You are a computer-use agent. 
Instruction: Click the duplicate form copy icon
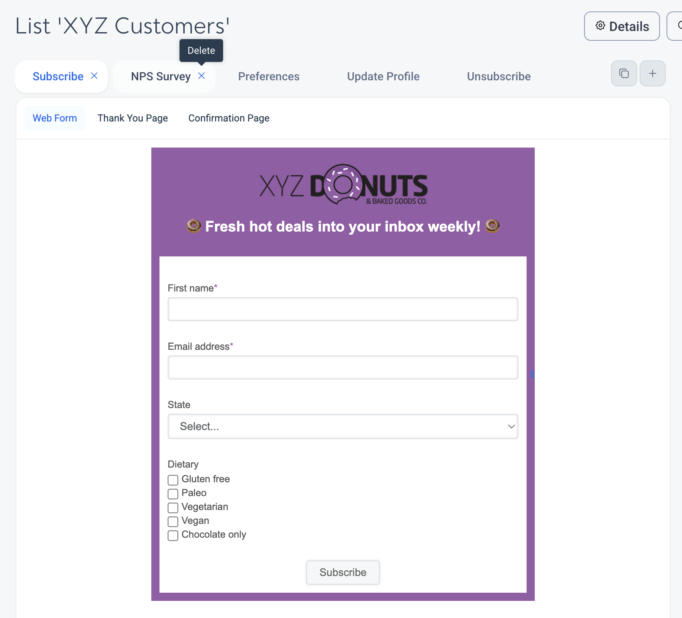624,73
